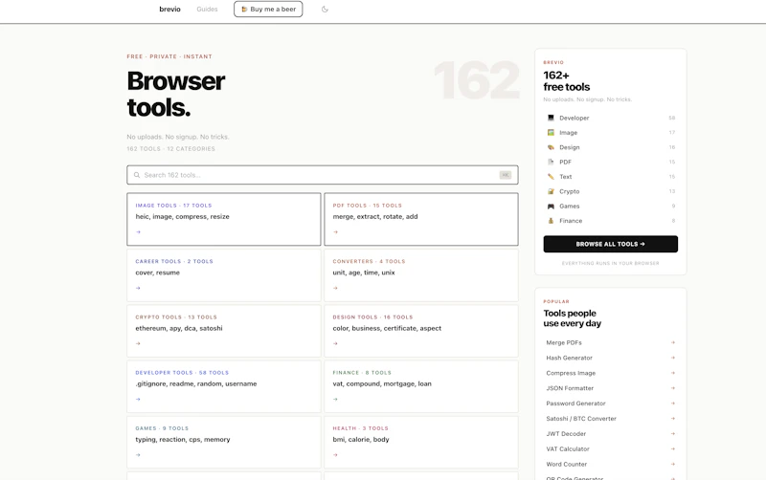The height and width of the screenshot is (480, 766).
Task: Click the arrow in Design Tools card
Action: pos(336,344)
